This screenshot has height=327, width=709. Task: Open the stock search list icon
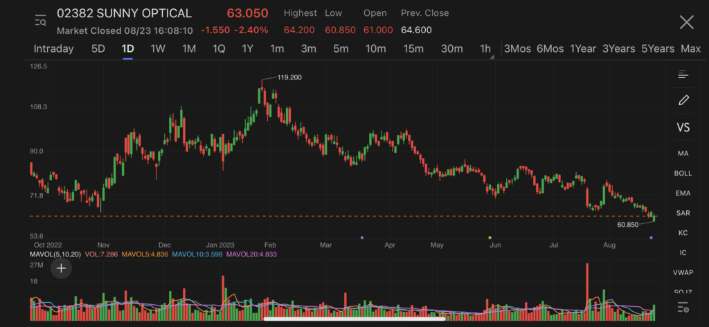[41, 21]
